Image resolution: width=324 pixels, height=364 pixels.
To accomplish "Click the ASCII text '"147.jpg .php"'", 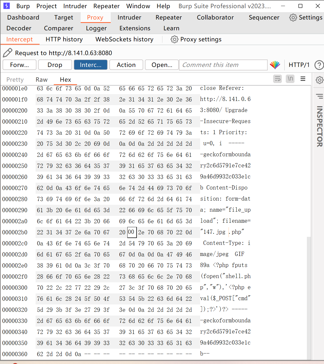I will point(222,232).
